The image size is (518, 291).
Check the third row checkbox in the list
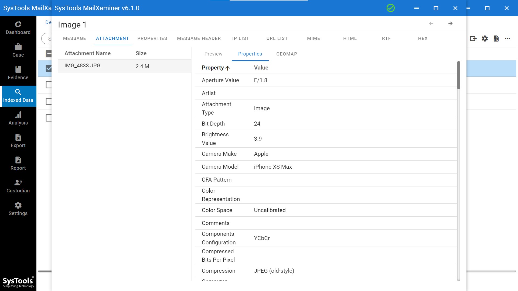coord(49,101)
